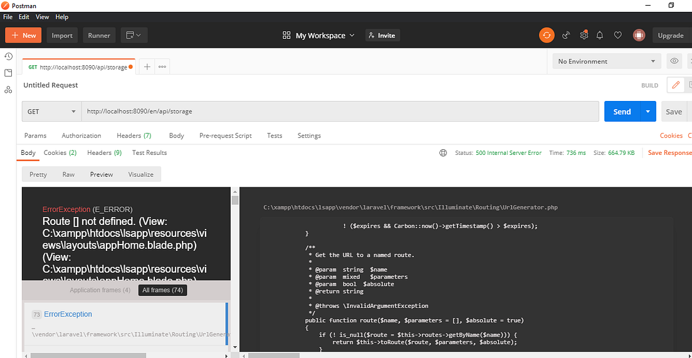Add a new request tab with plus
The height and width of the screenshot is (358, 692).
[147, 66]
